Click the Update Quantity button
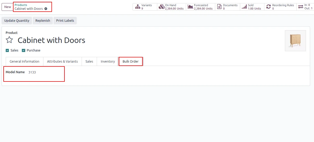 17,20
